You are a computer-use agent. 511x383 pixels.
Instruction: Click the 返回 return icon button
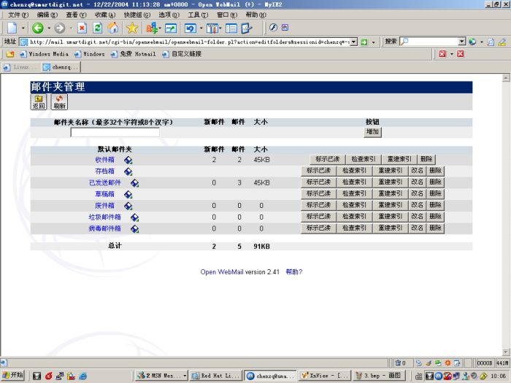click(x=39, y=102)
